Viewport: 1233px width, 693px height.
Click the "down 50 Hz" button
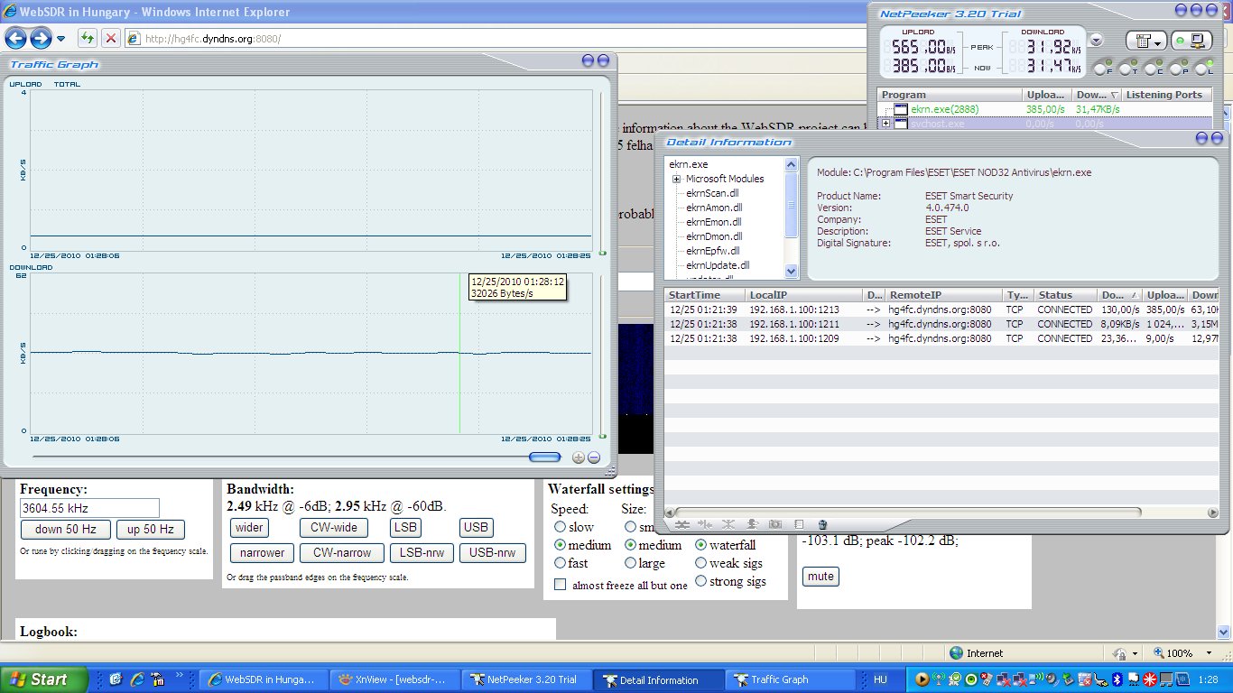pos(65,530)
